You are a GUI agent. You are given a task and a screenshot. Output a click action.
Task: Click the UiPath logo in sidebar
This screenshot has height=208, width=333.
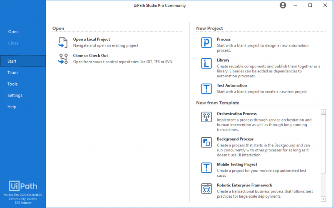[x=23, y=186]
